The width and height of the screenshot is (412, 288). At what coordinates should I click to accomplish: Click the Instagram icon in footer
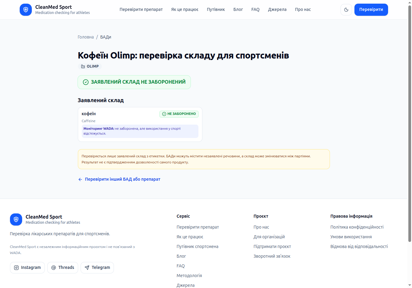pos(16,268)
